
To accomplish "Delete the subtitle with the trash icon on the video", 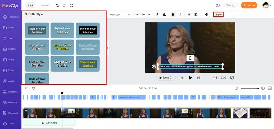I will (190, 58).
